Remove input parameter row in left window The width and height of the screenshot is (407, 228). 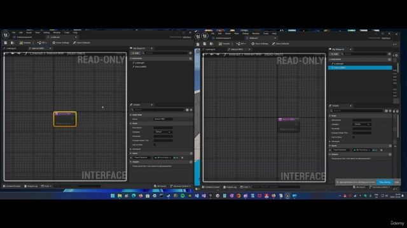tap(183, 158)
